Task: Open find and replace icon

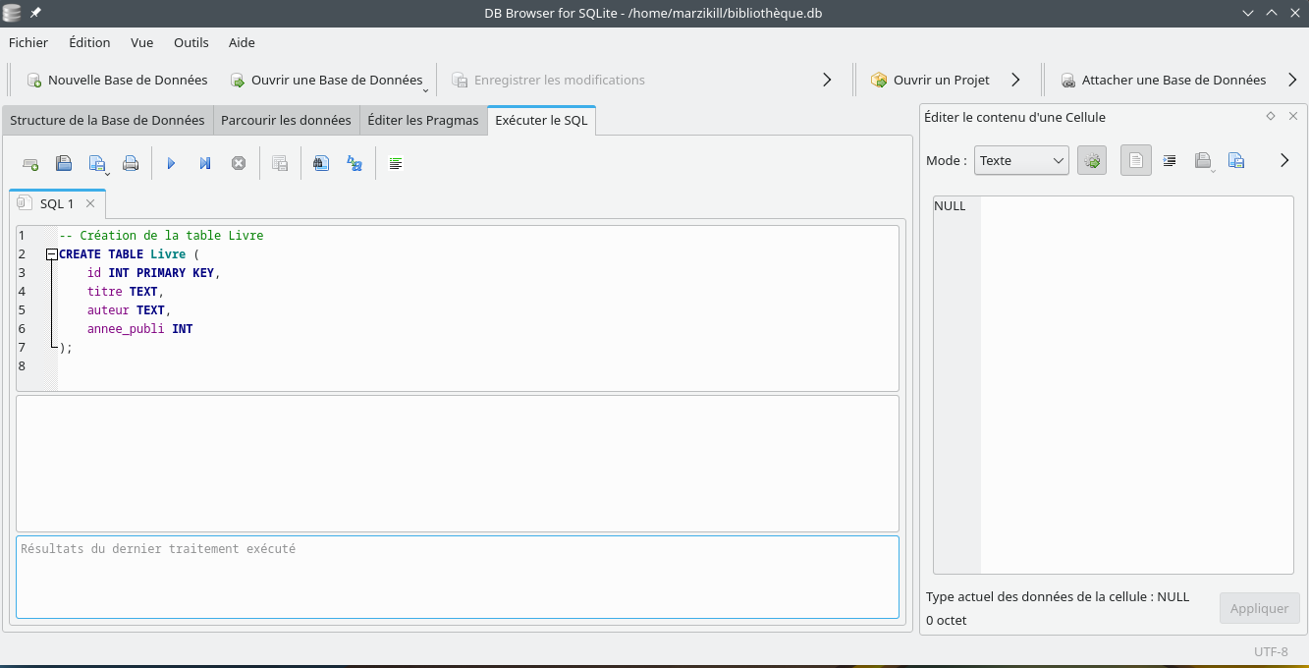Action: pos(355,164)
